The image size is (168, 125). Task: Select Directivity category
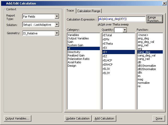84,52
